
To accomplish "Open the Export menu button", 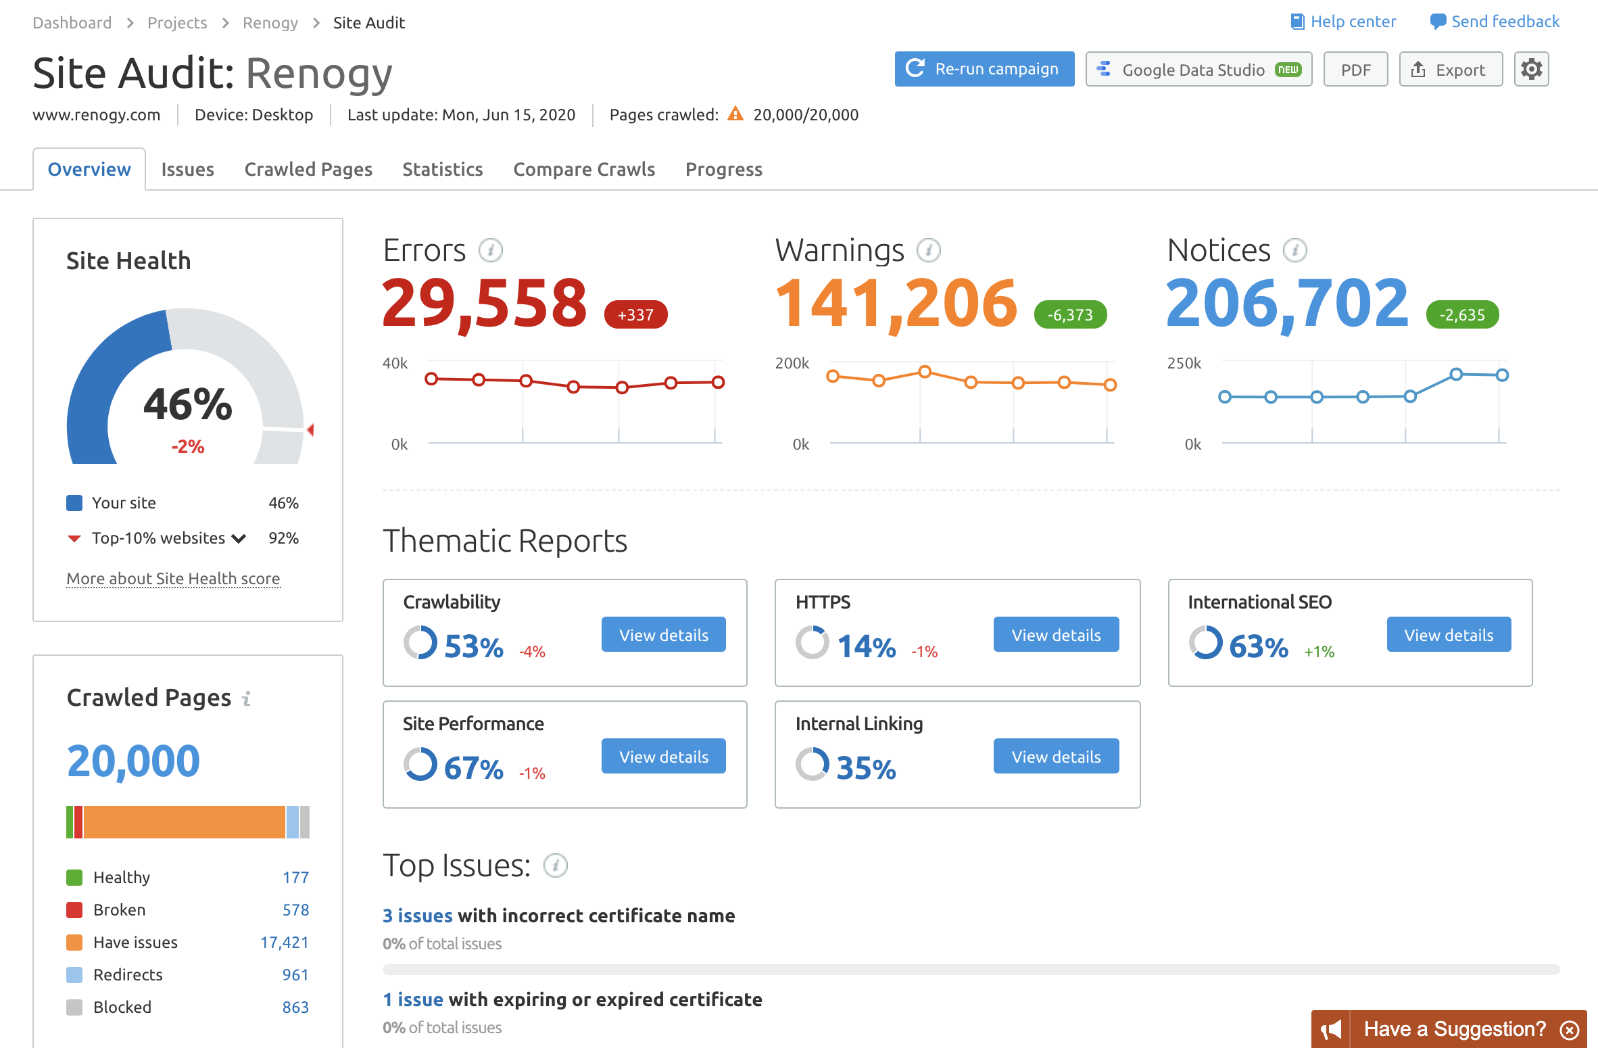I will click(x=1450, y=70).
